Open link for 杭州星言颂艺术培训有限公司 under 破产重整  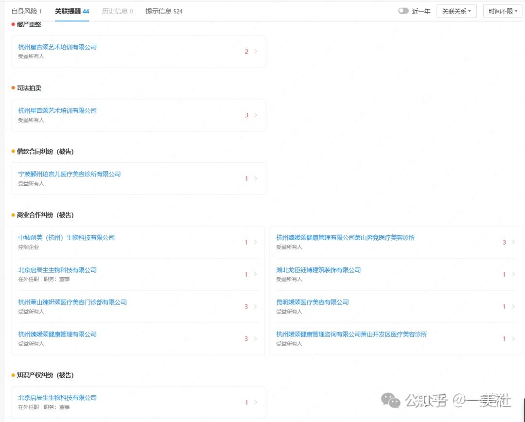coord(56,47)
